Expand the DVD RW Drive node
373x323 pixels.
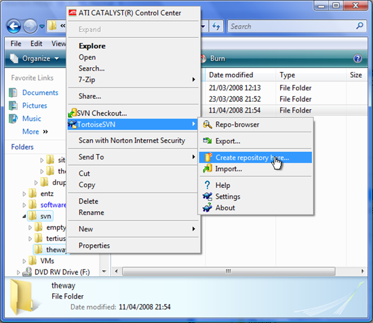pyautogui.click(x=18, y=272)
